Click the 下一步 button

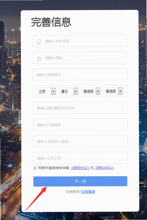pos(80,181)
